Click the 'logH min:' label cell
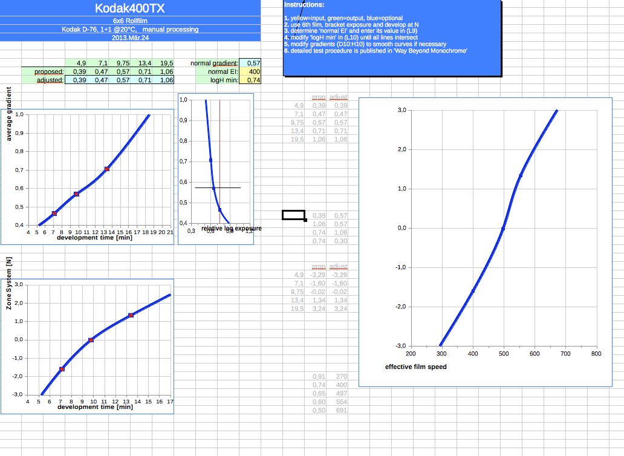Image resolution: width=624 pixels, height=456 pixels. click(x=217, y=80)
